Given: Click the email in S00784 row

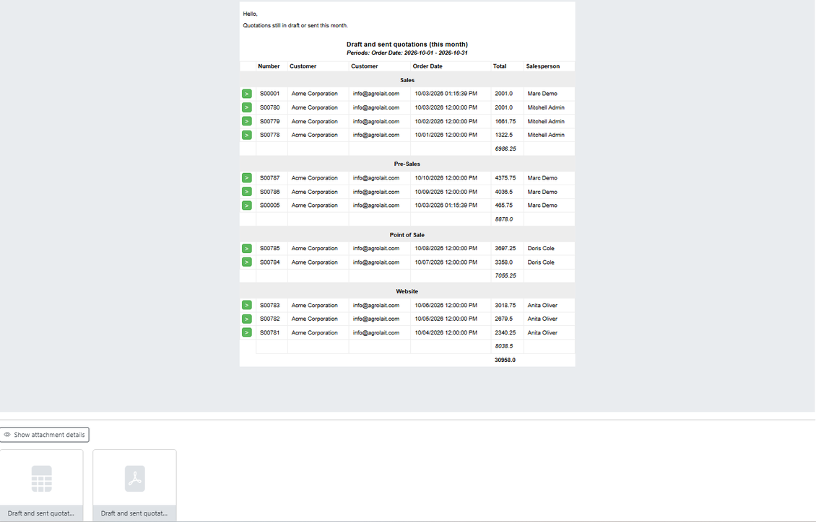Looking at the screenshot, I should click(x=376, y=262).
